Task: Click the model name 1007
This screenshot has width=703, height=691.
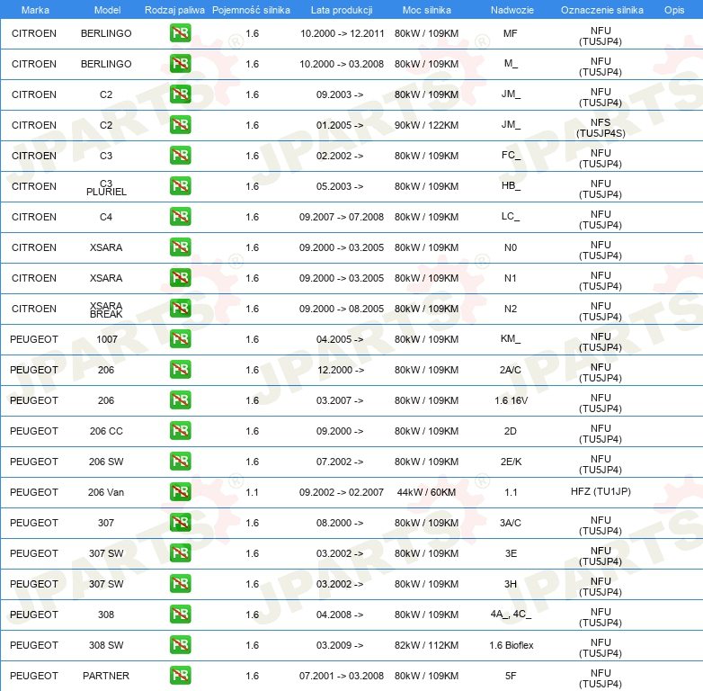Action: click(x=107, y=340)
